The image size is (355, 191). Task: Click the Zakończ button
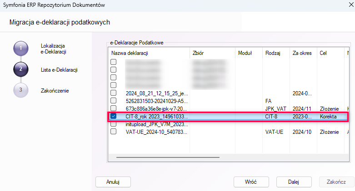click(x=336, y=182)
